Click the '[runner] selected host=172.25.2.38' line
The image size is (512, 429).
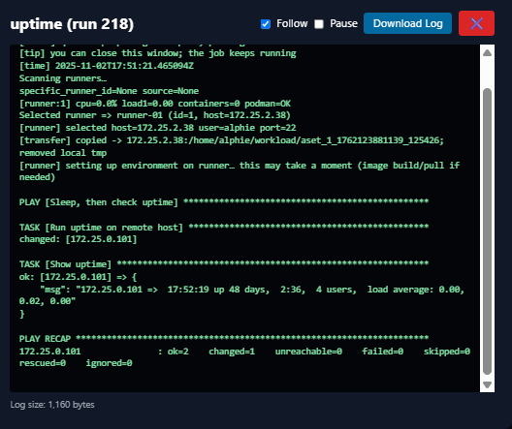tap(158, 128)
